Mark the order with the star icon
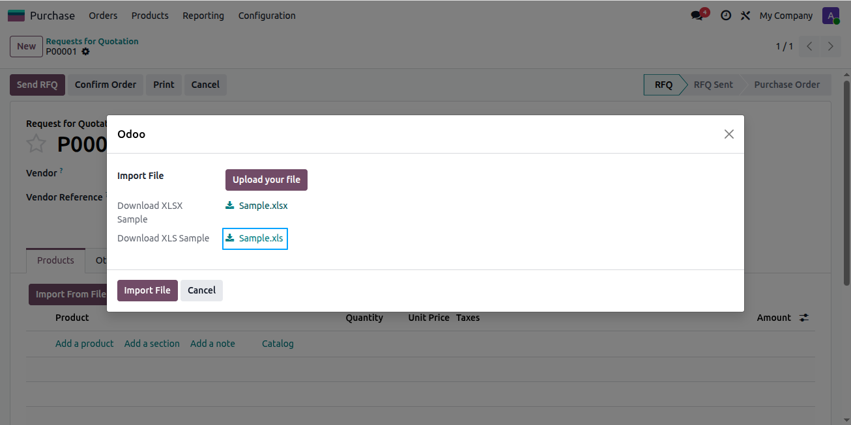The width and height of the screenshot is (851, 425). [36, 144]
